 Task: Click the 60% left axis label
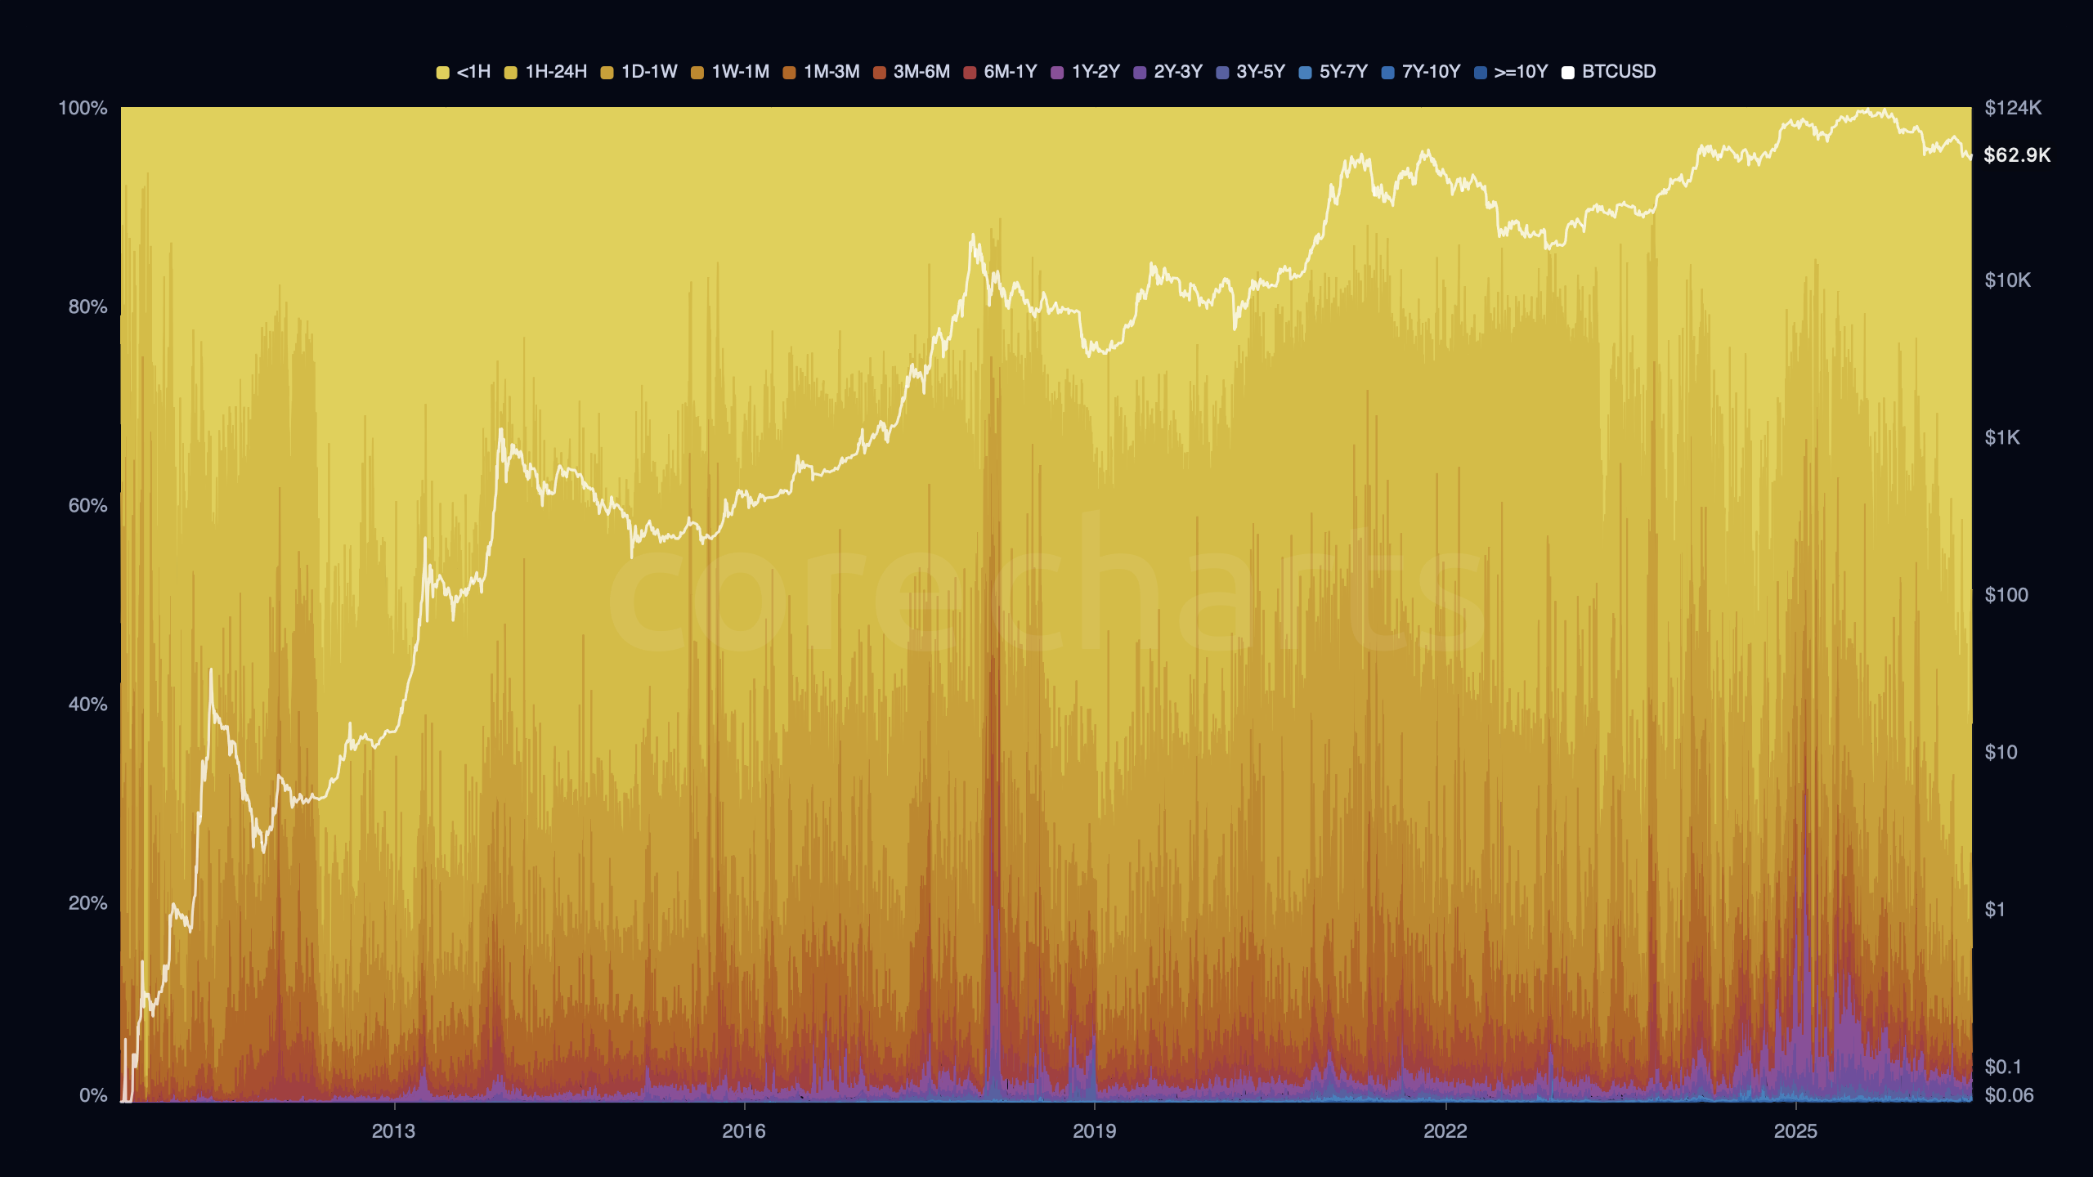87,505
